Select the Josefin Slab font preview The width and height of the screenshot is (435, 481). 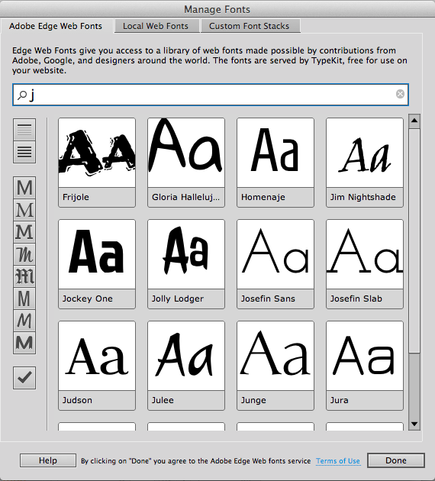365,254
